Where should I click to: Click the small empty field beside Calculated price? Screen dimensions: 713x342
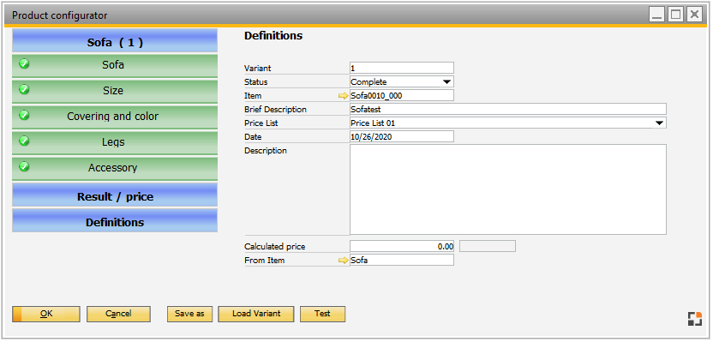click(488, 246)
